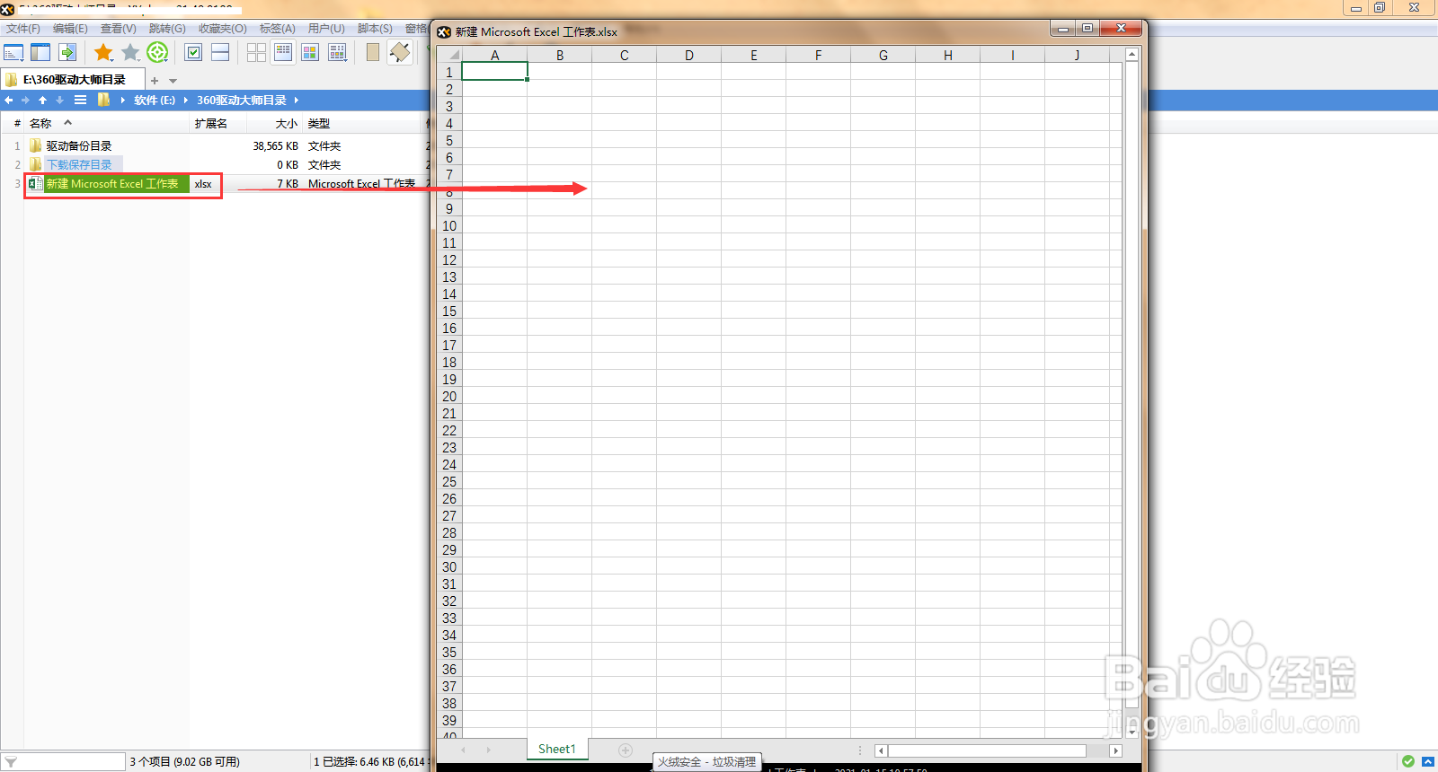Screen dimensions: 1438x772
Task: Click the previous sheet arrow in preview
Action: click(x=464, y=750)
